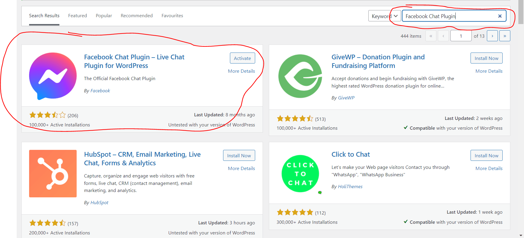Click '300,000+ Active Installations' text
The width and height of the screenshot is (524, 238).
click(307, 222)
